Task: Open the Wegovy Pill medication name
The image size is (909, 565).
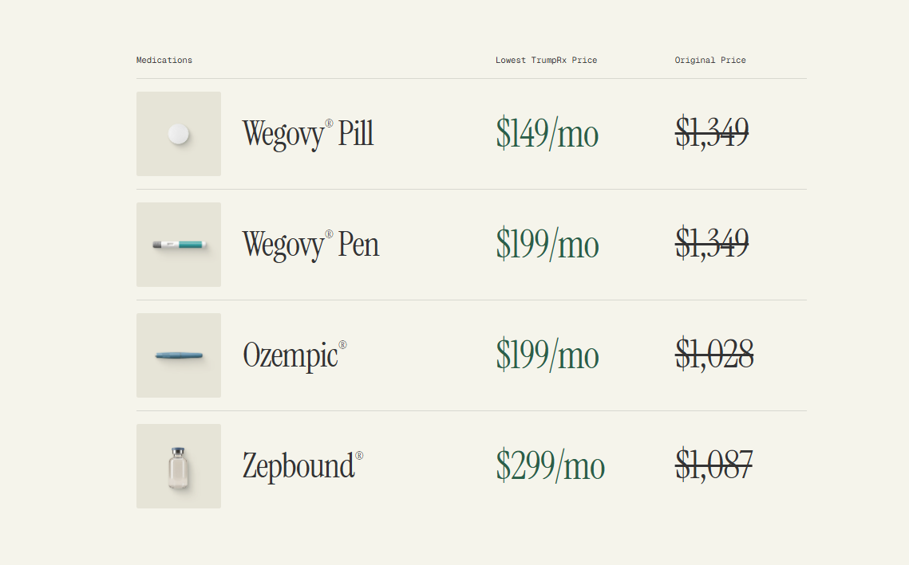Action: (308, 134)
